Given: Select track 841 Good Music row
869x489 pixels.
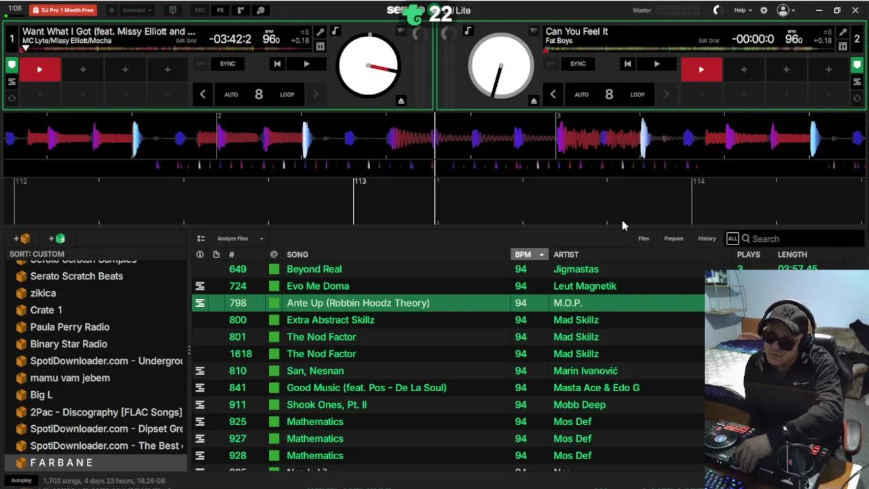Looking at the screenshot, I should point(448,388).
